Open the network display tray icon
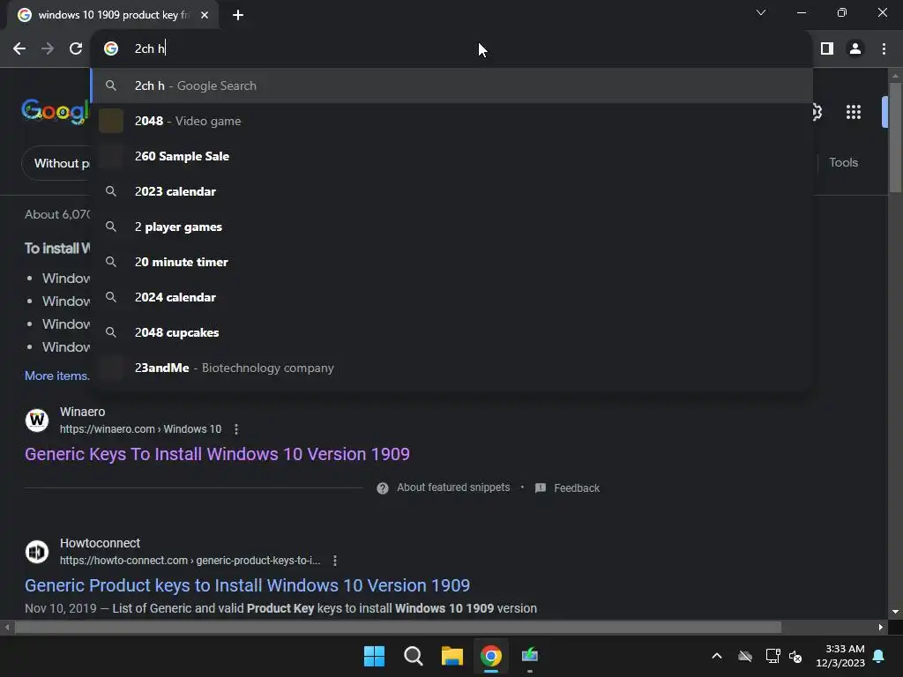903x677 pixels. tap(772, 656)
